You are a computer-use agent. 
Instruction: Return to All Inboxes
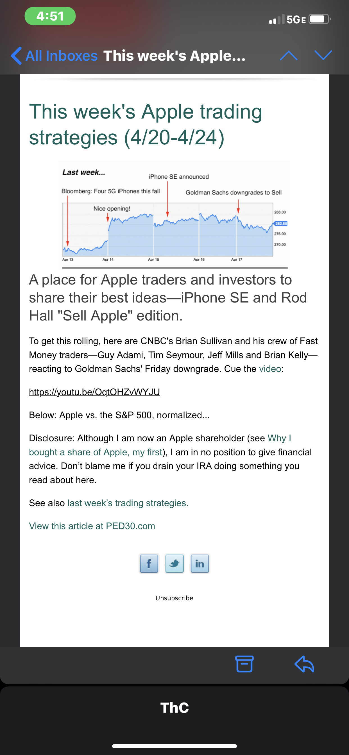62,56
